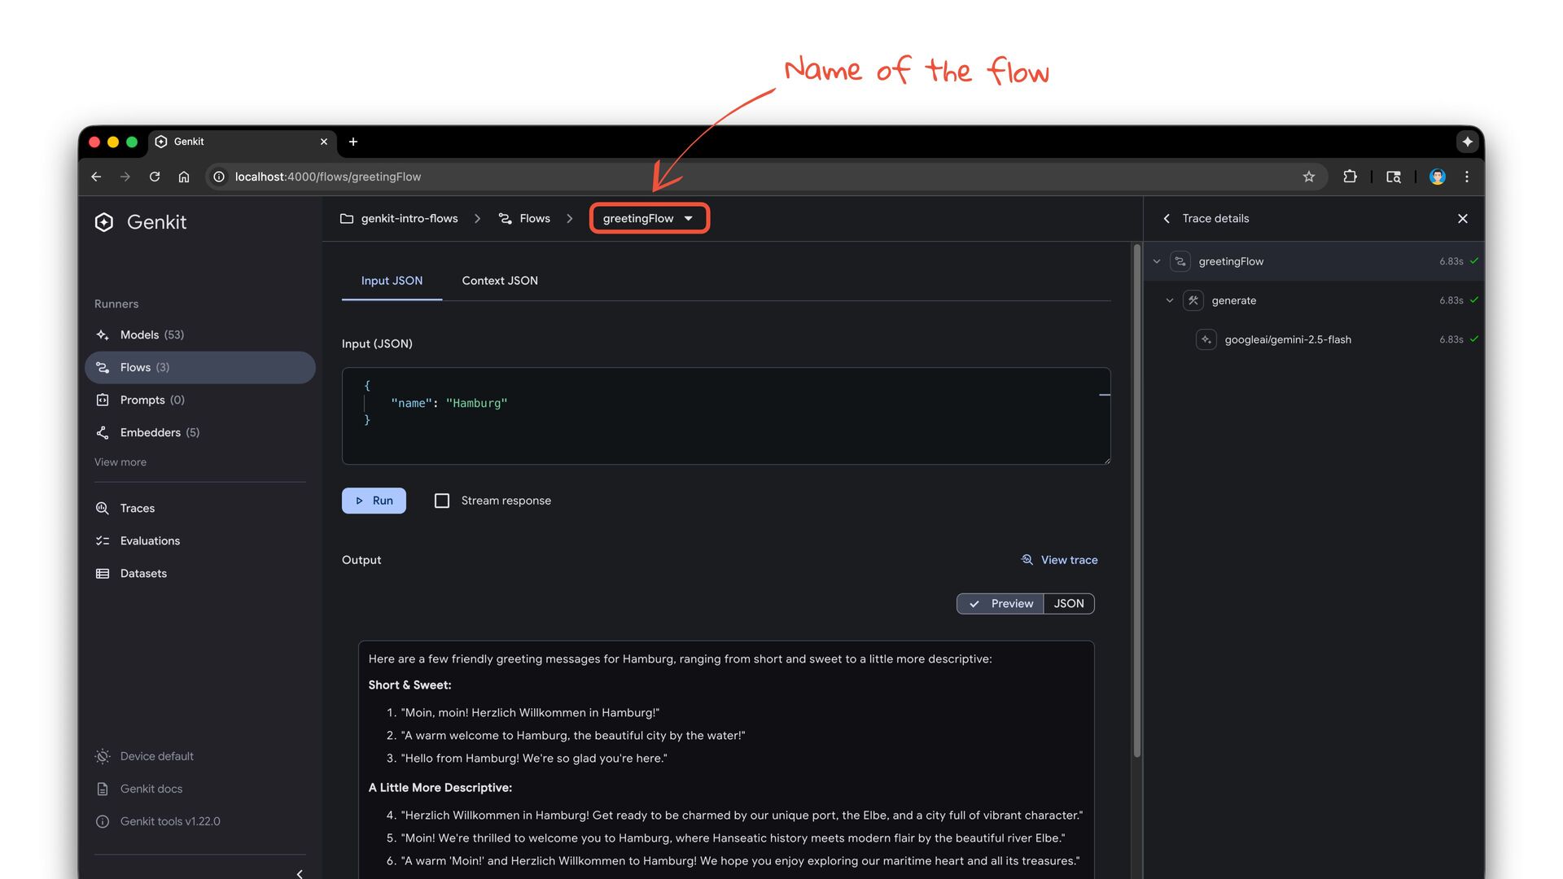Open the Traces page
Screen dimensions: 1563x879
coord(137,508)
